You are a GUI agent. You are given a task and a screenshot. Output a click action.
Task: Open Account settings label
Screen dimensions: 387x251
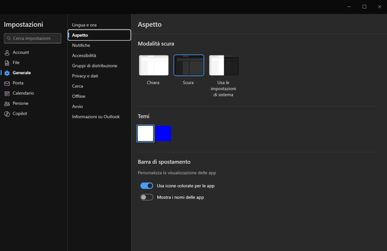(21, 52)
